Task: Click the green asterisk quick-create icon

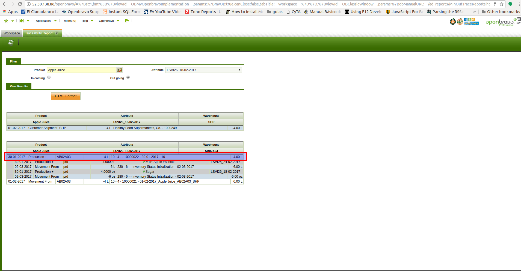Action: click(6, 21)
